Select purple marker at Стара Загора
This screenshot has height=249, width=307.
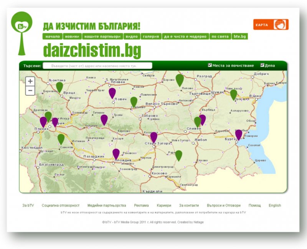pyautogui.click(x=154, y=137)
